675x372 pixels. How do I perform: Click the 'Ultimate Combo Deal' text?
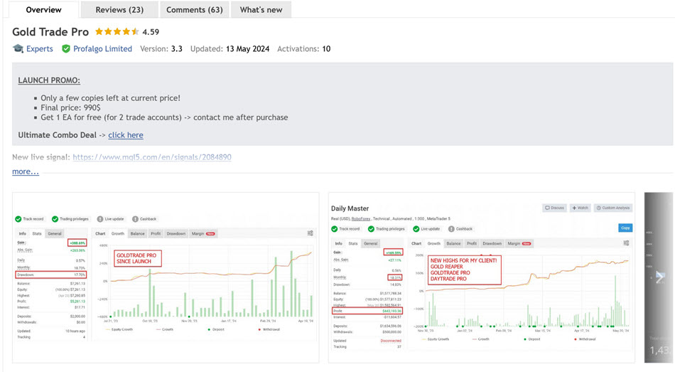click(x=58, y=135)
